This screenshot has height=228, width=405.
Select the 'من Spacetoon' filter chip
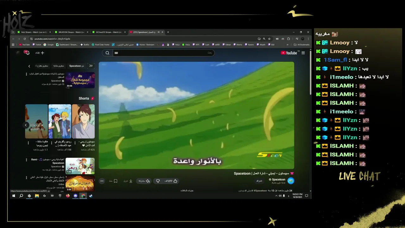pyautogui.click(x=77, y=66)
